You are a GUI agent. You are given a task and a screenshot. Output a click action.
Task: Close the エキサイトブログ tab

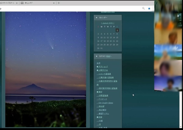coord(17,3)
